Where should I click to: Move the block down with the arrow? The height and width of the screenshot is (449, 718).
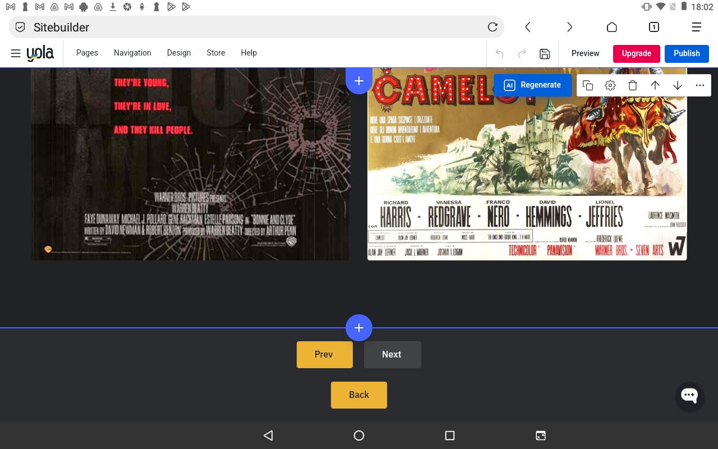tap(678, 85)
